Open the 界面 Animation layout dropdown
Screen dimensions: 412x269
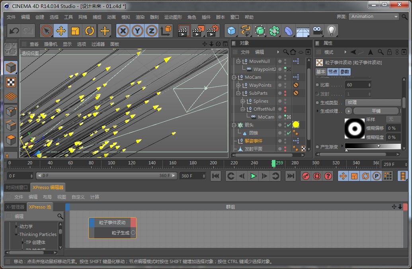coord(374,17)
